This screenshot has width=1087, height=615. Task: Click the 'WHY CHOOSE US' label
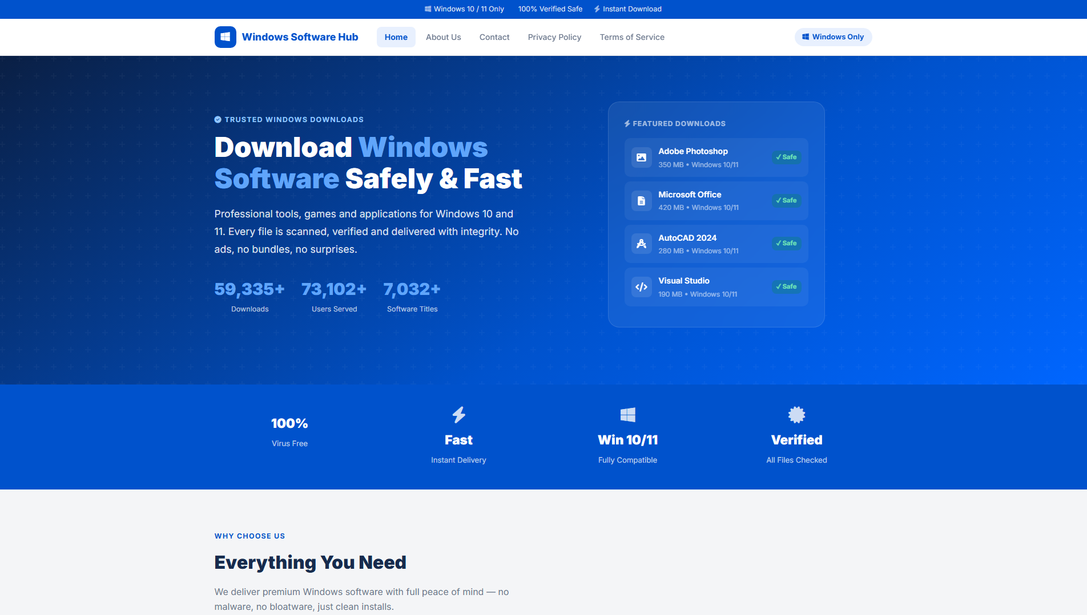tap(250, 536)
